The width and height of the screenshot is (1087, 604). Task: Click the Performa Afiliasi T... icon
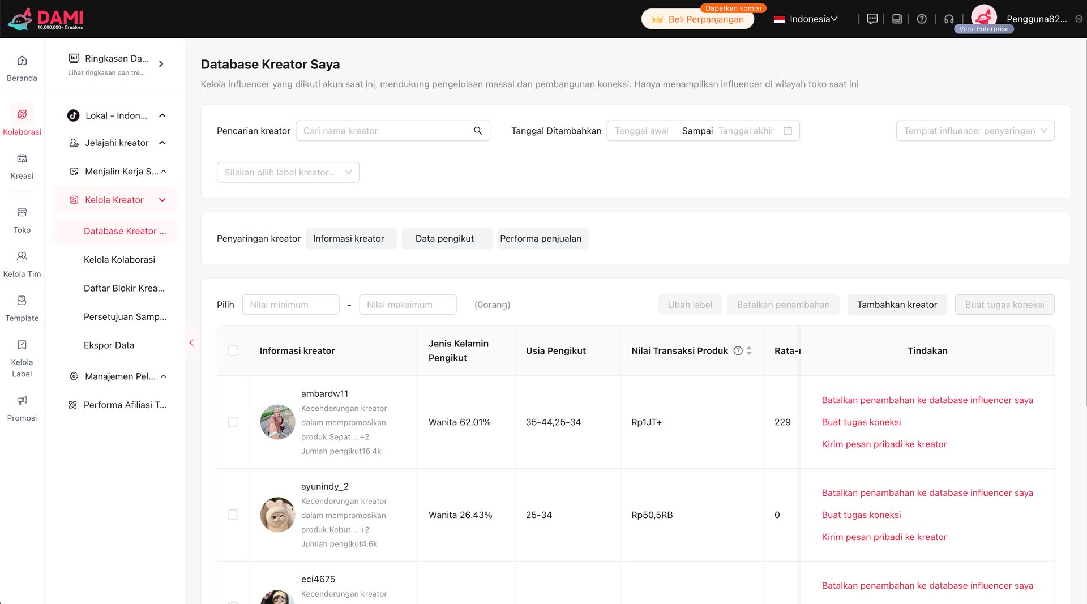72,405
